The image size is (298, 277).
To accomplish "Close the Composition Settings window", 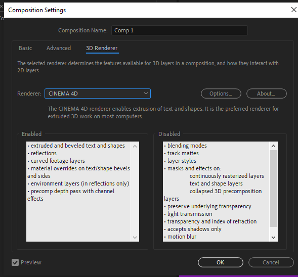I will 294,10.
